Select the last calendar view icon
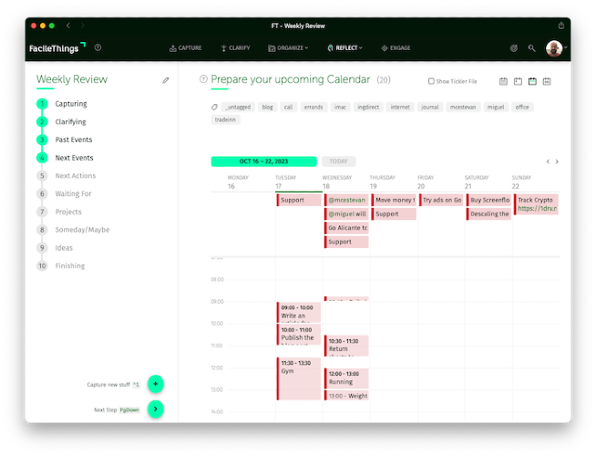This screenshot has height=456, width=596. pos(547,81)
